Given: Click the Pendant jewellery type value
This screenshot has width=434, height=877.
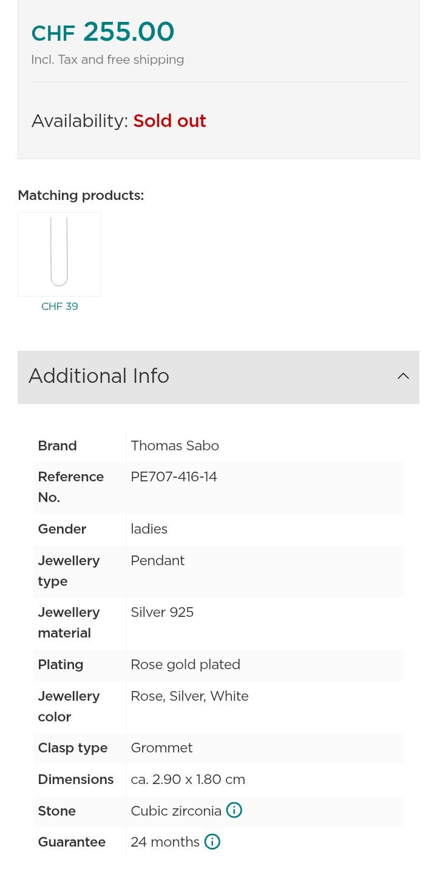Looking at the screenshot, I should pos(157,560).
